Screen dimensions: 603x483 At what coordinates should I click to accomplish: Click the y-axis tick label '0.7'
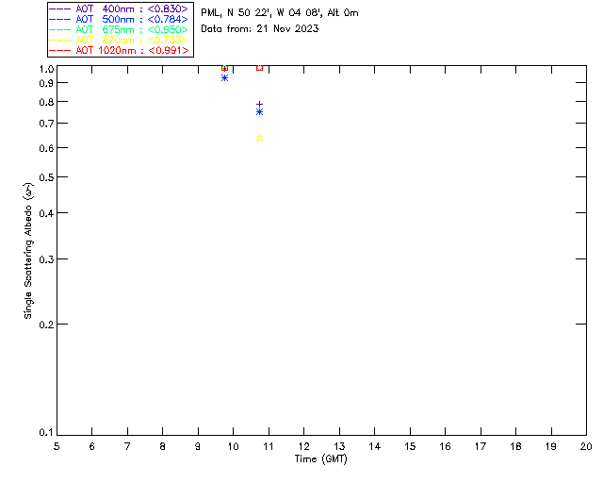click(46, 124)
